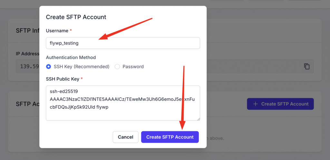This screenshot has width=330, height=160.
Task: Click the "Authentication Method" label
Action: [x=71, y=57]
